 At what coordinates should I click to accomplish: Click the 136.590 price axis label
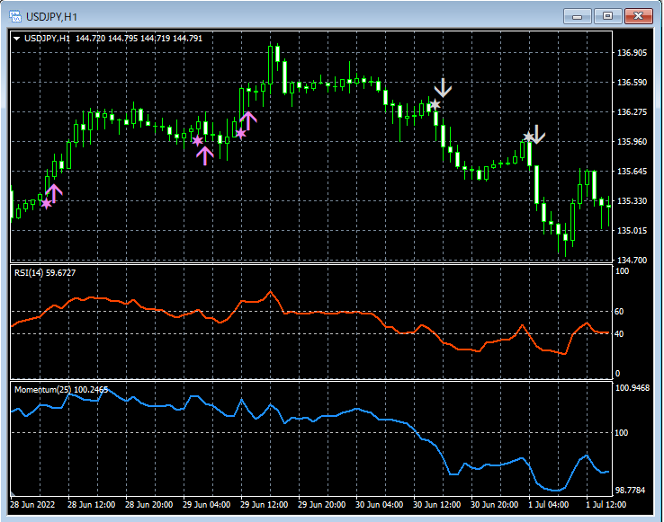coord(633,83)
